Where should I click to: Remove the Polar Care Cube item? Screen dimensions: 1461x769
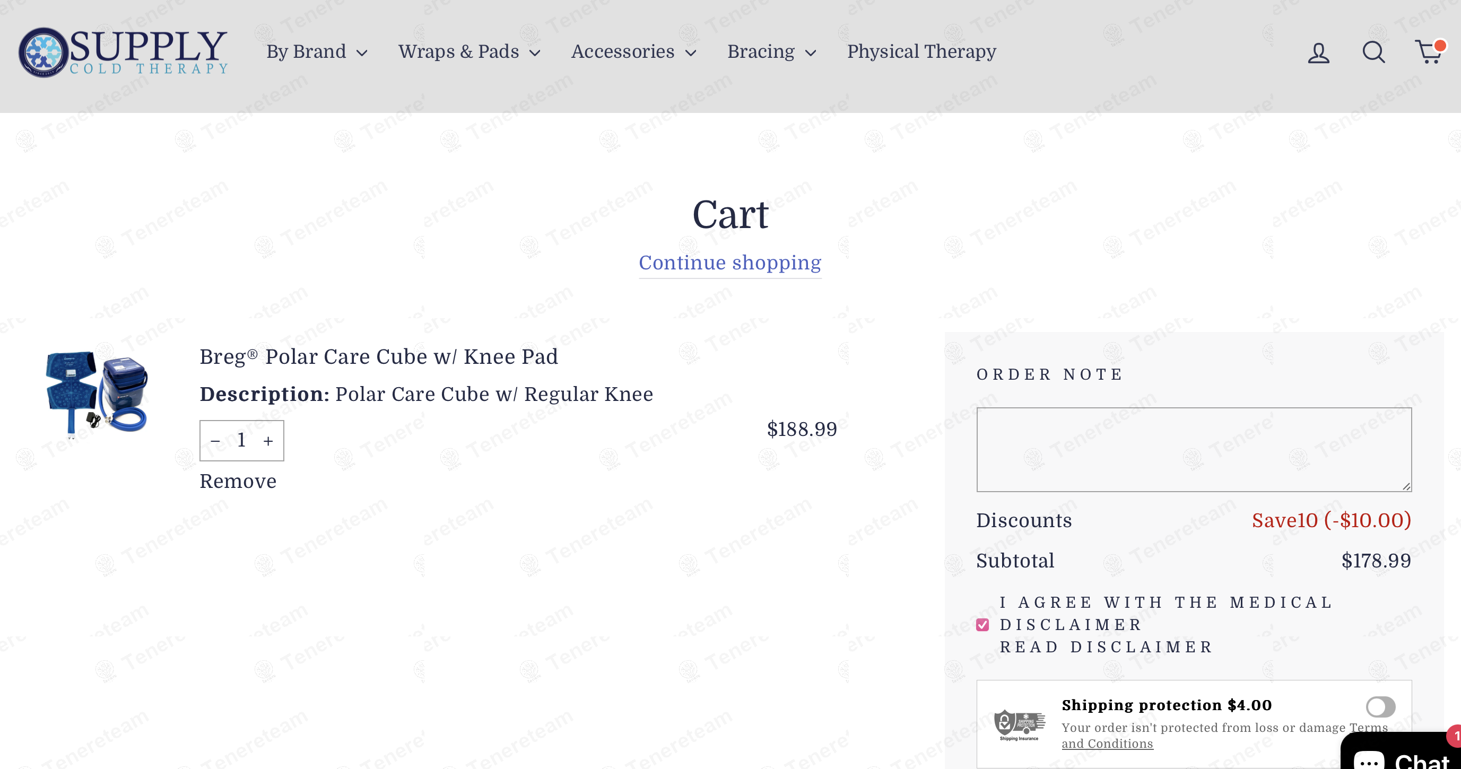tap(238, 481)
